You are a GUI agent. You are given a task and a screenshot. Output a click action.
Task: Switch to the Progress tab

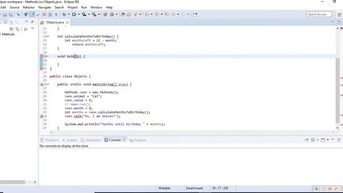click(138, 140)
